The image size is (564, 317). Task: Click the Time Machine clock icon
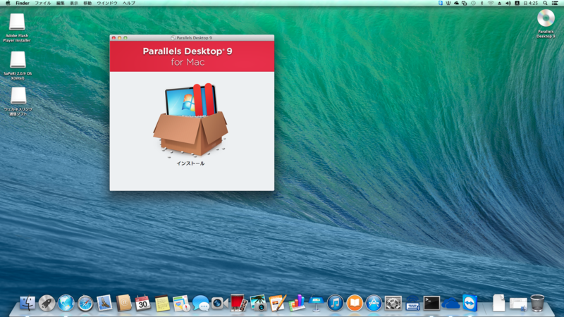(473, 3)
